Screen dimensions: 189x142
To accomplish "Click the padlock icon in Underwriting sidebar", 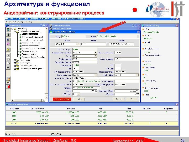I will pyautogui.click(x=8, y=49).
